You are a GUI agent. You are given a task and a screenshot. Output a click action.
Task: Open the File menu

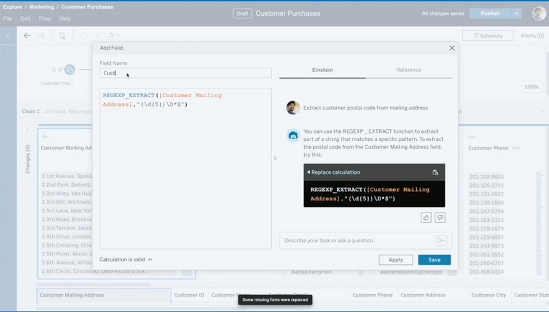click(7, 18)
